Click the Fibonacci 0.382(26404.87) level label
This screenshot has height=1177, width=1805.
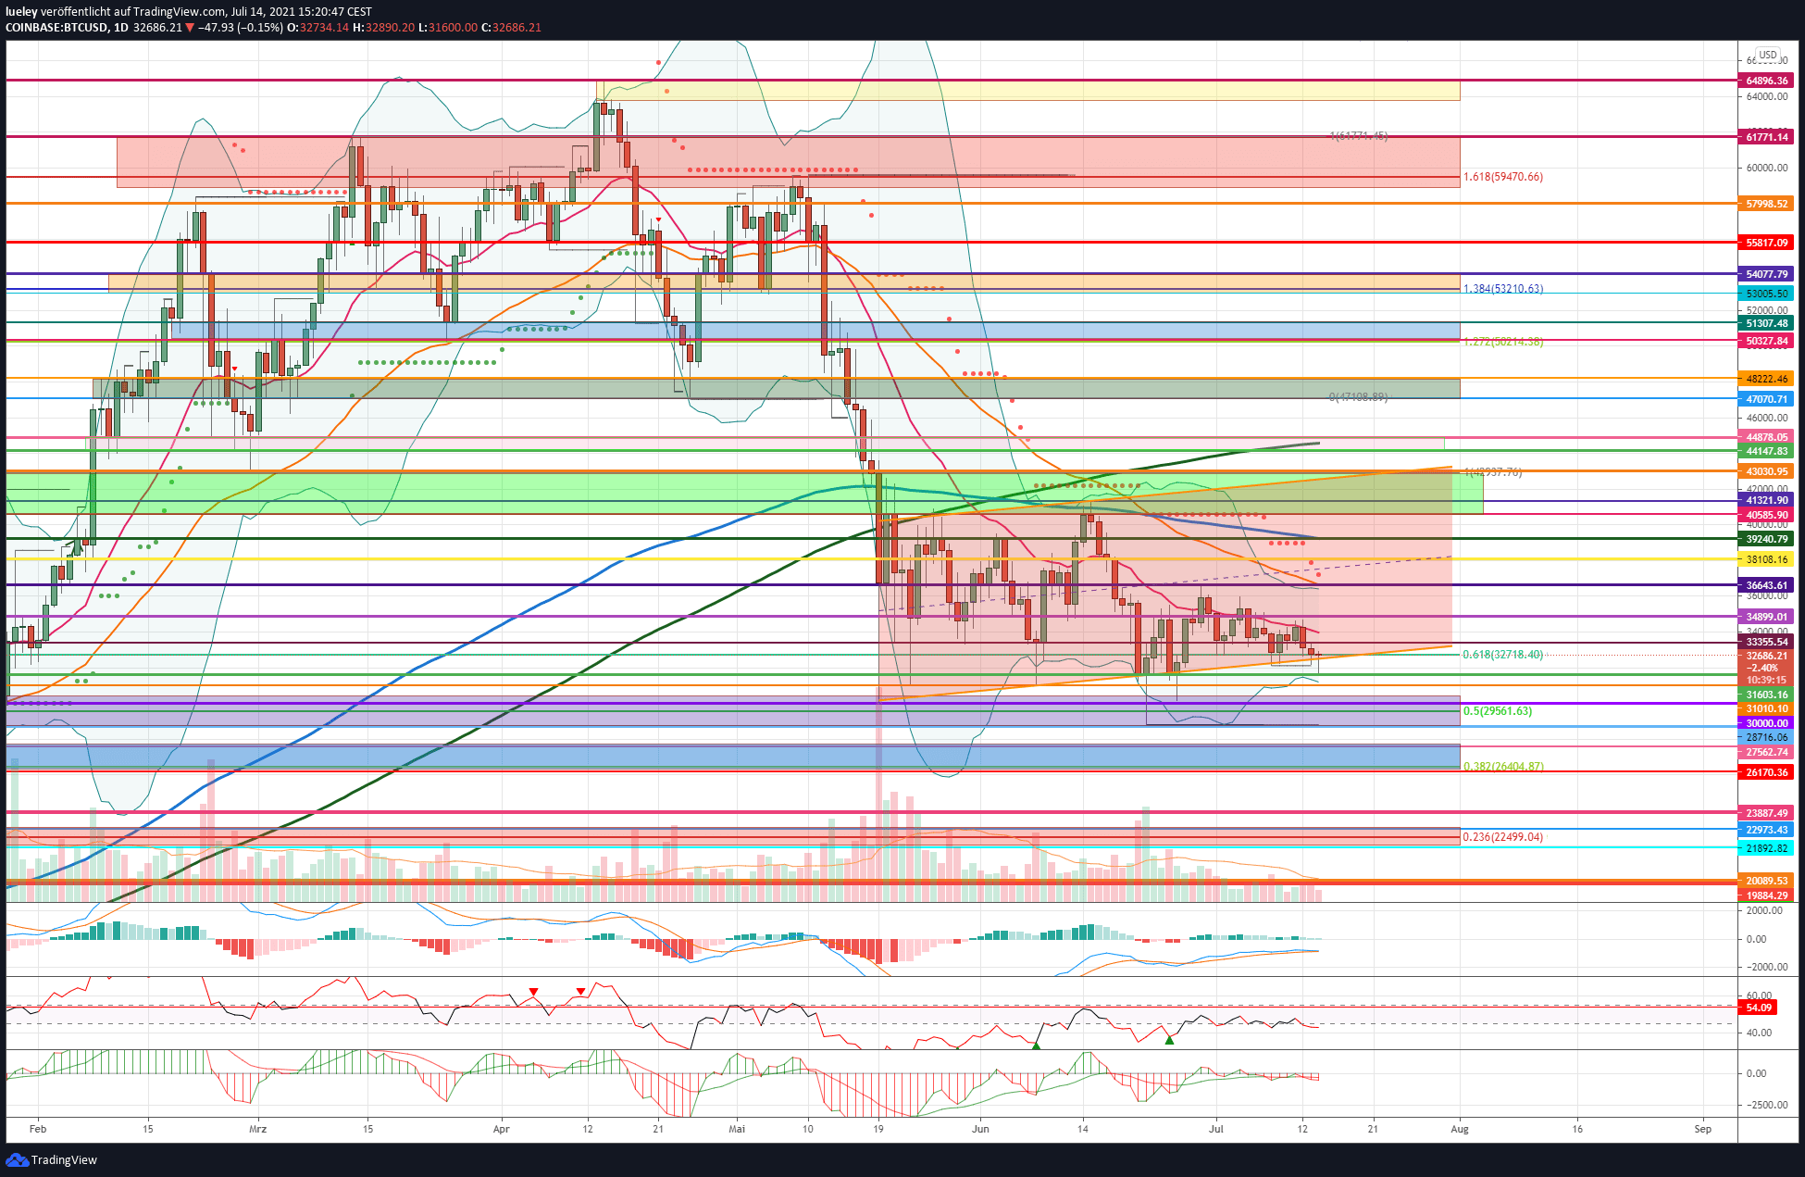(1502, 767)
